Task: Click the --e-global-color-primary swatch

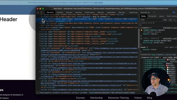Action: click(x=168, y=60)
